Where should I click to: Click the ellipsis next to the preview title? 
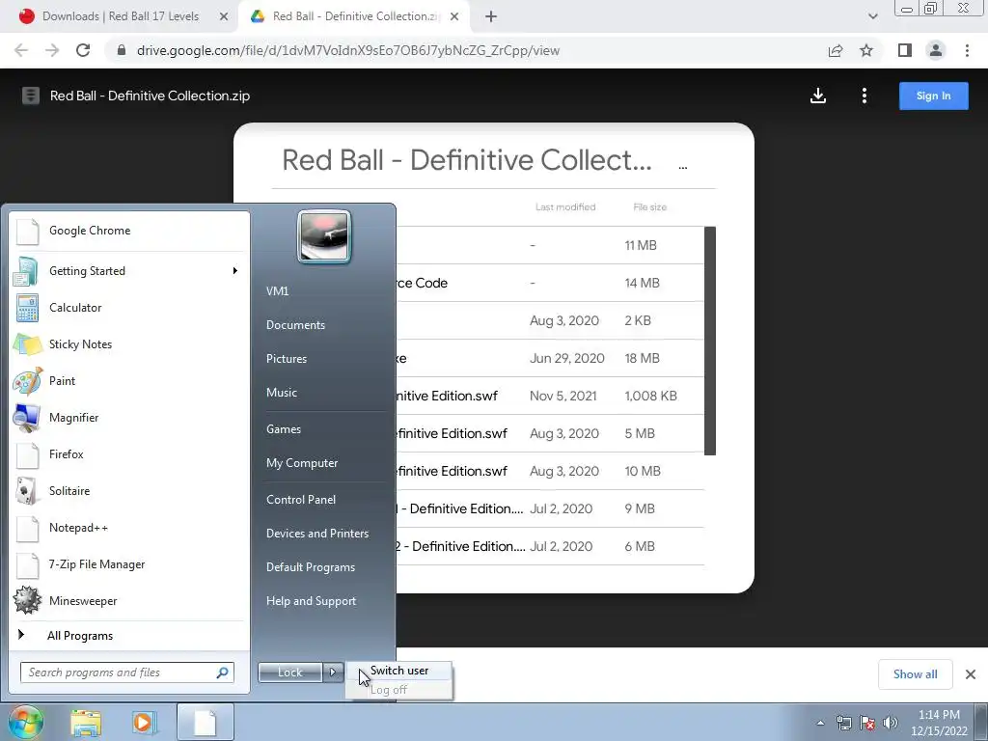click(x=682, y=166)
